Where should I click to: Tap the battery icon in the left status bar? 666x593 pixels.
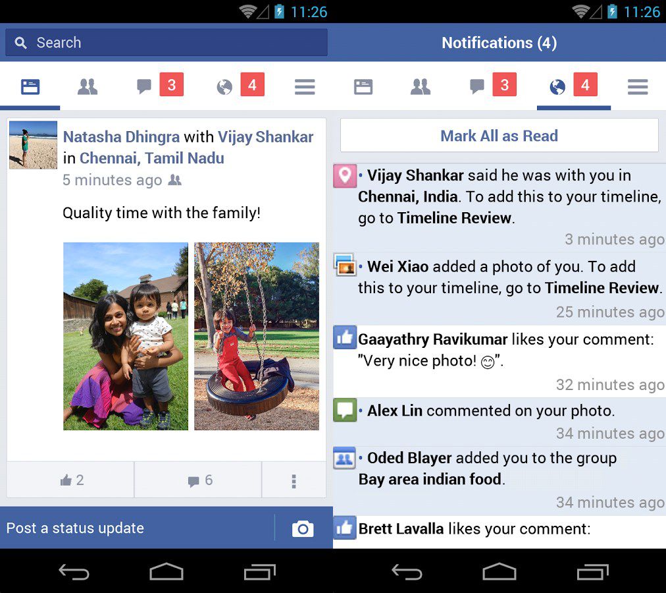[x=279, y=11]
